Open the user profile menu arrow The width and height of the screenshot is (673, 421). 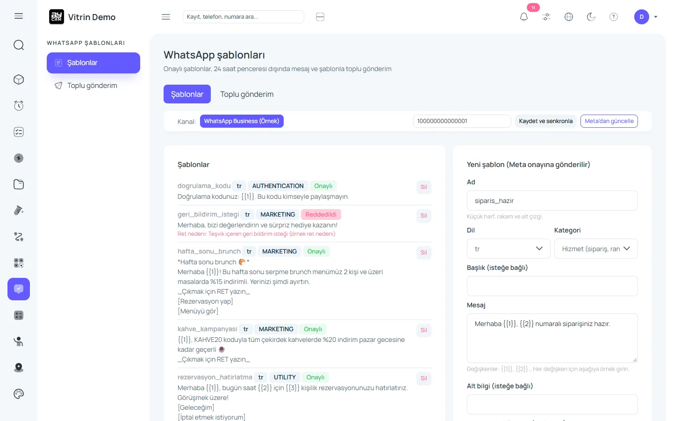coord(656,17)
